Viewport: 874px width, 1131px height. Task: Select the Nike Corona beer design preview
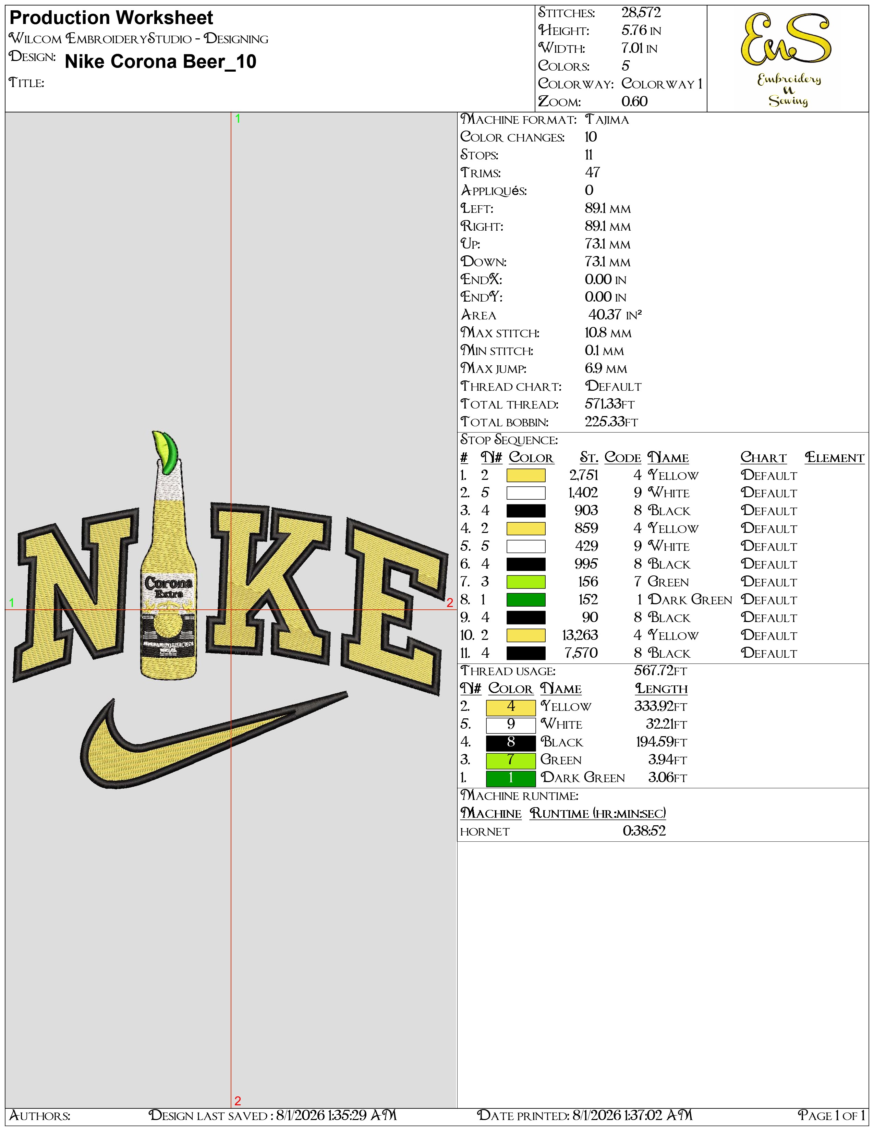[x=230, y=609]
